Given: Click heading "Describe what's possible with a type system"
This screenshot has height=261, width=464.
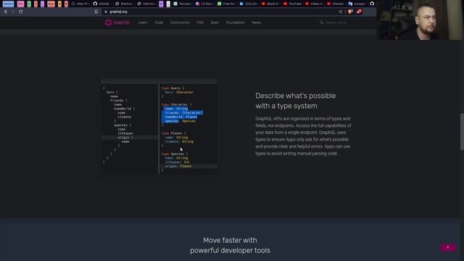Looking at the screenshot, I should pyautogui.click(x=296, y=101).
